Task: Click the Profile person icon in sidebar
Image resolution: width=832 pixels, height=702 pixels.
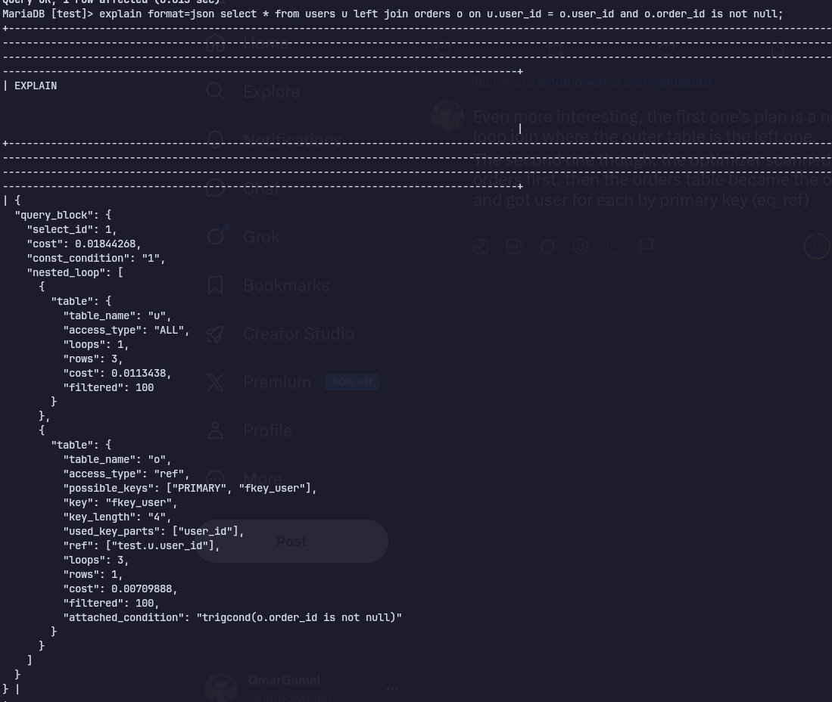Action: pos(215,430)
